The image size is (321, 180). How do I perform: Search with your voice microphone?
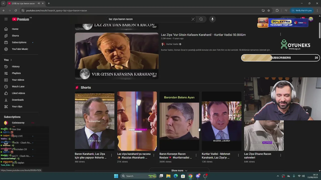coord(212,19)
